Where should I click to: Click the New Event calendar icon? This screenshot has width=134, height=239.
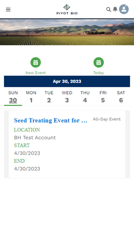click(x=36, y=62)
